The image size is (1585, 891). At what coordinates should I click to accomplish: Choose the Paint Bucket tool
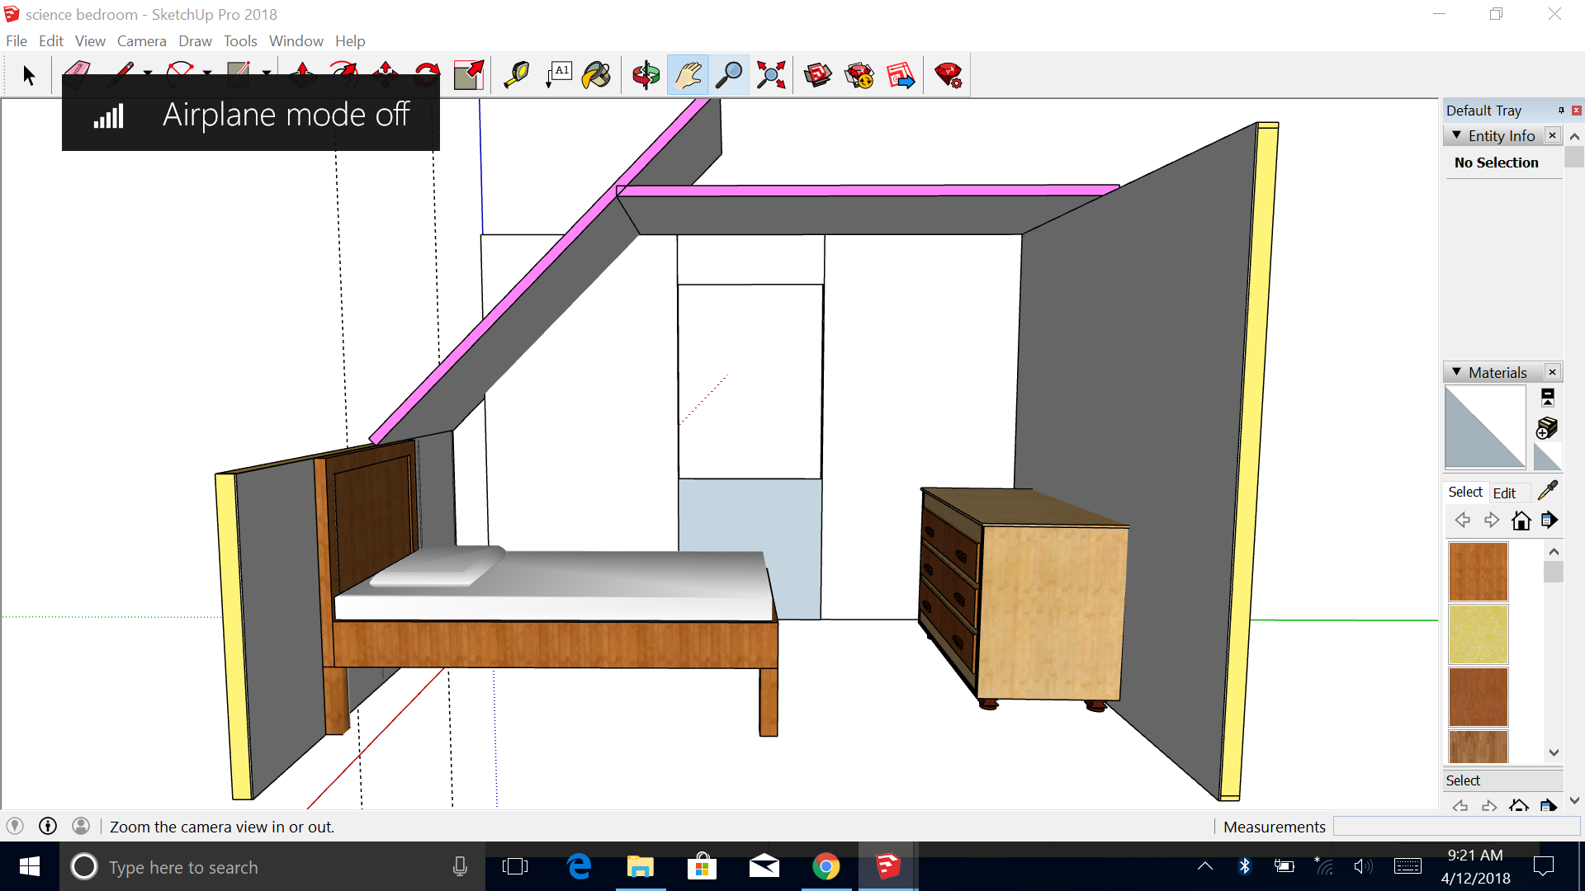596,75
